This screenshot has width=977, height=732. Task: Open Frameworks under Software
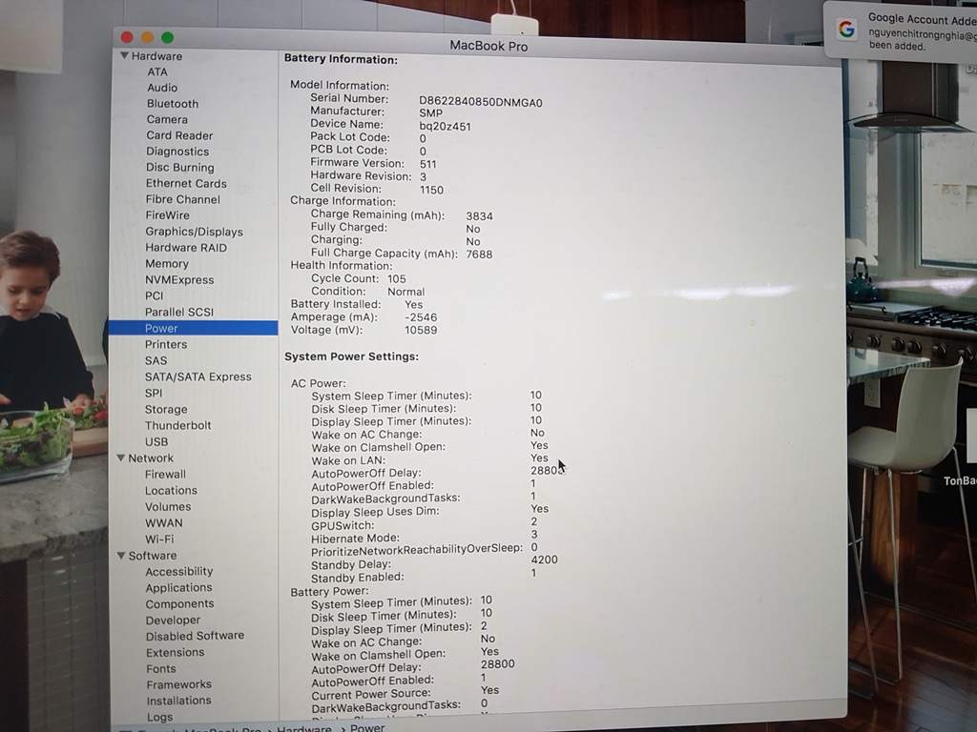[178, 684]
